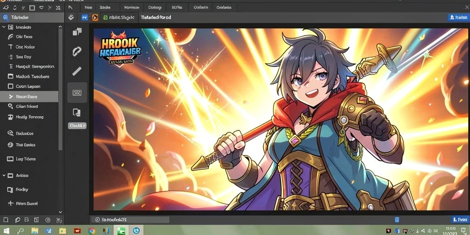Open the green app icon in the taskbar
Viewport: 470px width, 235px height.
121,231
